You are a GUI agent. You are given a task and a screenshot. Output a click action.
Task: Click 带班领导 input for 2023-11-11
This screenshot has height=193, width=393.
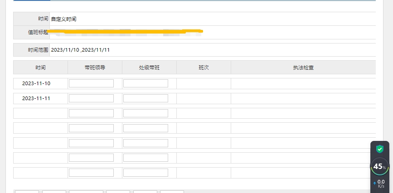[91, 98]
